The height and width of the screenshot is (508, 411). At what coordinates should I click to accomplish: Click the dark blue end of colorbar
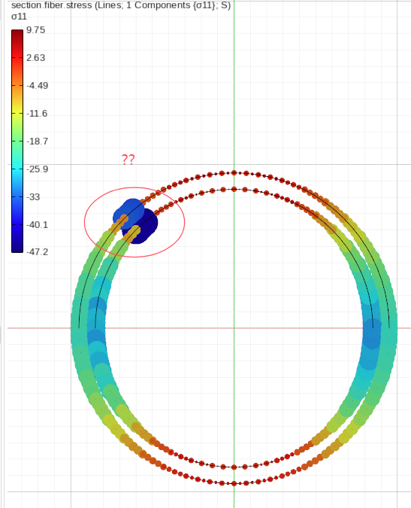click(x=17, y=246)
